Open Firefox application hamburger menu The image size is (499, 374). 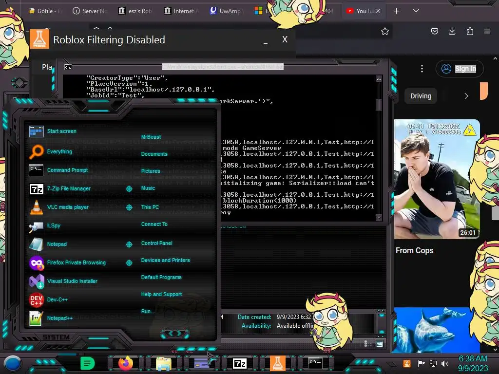487,31
